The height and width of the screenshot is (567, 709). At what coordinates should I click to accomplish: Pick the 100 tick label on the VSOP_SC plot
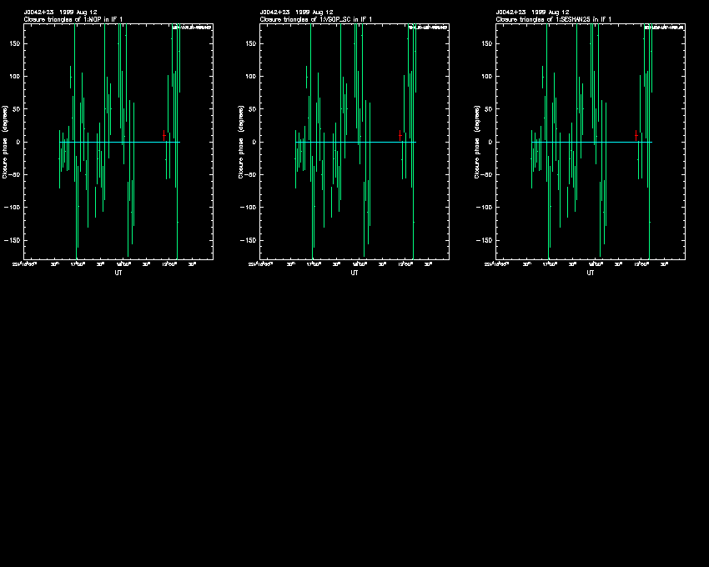click(251, 77)
